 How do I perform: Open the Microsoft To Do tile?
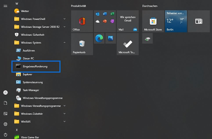pos(128,44)
